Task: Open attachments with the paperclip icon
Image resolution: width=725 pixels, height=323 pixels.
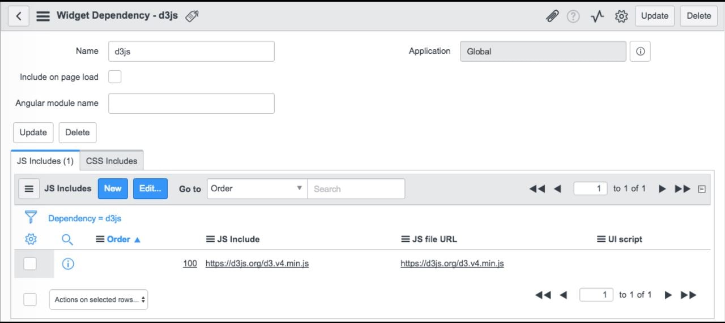Action: click(552, 16)
